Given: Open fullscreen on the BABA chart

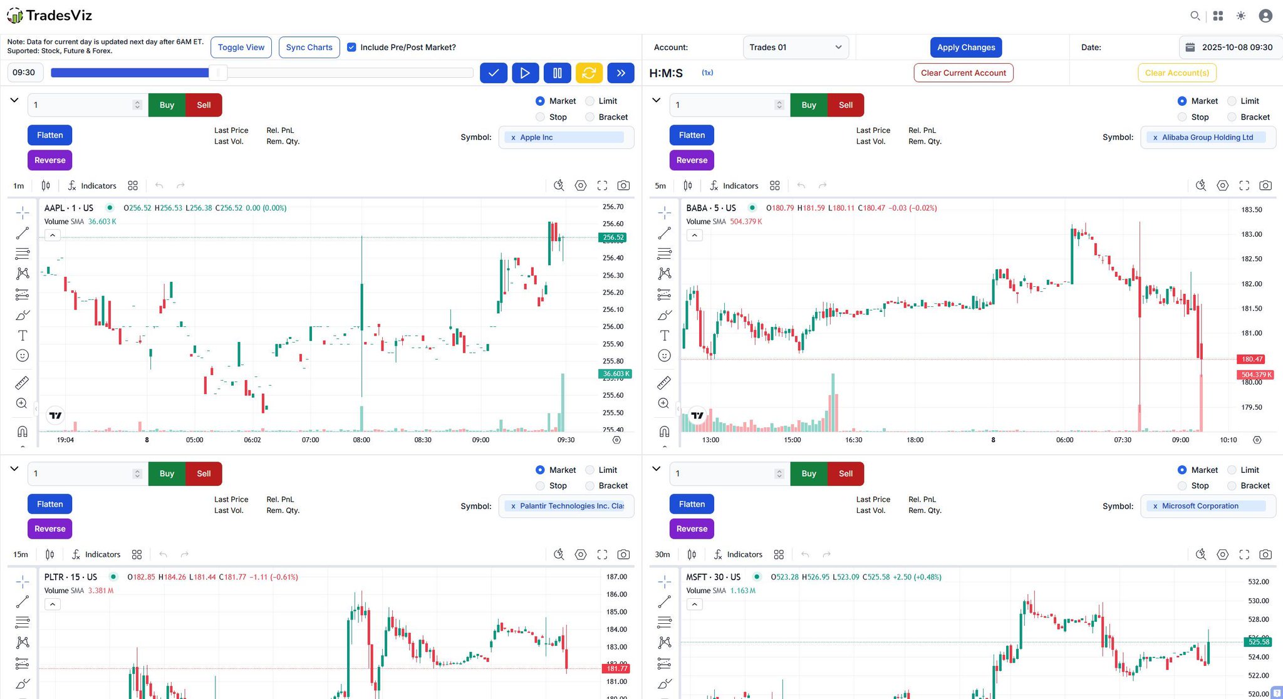Looking at the screenshot, I should [x=1244, y=185].
